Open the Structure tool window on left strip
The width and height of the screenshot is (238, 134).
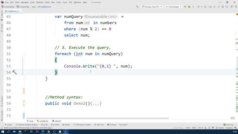point(1,101)
